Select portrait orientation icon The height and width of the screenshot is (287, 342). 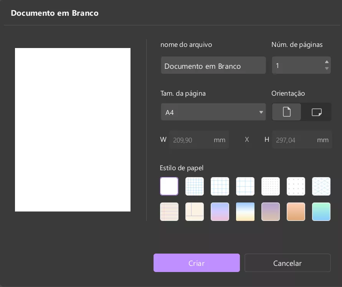pos(287,112)
